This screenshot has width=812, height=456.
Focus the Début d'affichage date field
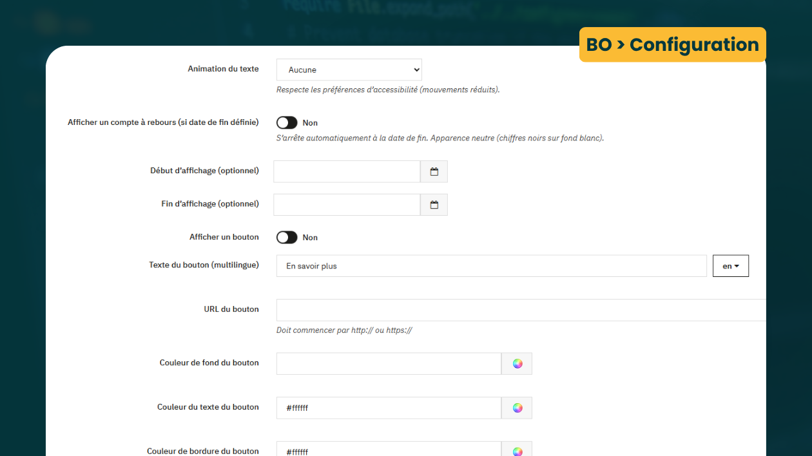pos(347,172)
